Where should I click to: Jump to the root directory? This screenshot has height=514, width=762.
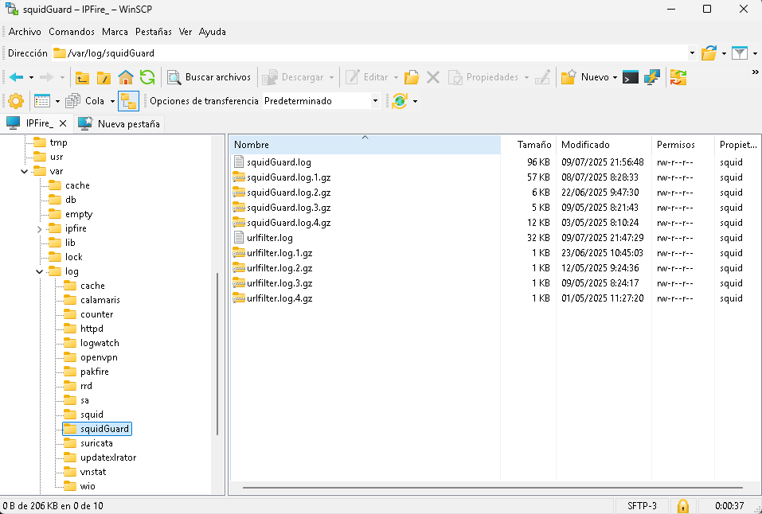(x=104, y=77)
